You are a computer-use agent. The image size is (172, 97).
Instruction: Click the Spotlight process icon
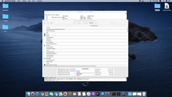tap(45, 58)
